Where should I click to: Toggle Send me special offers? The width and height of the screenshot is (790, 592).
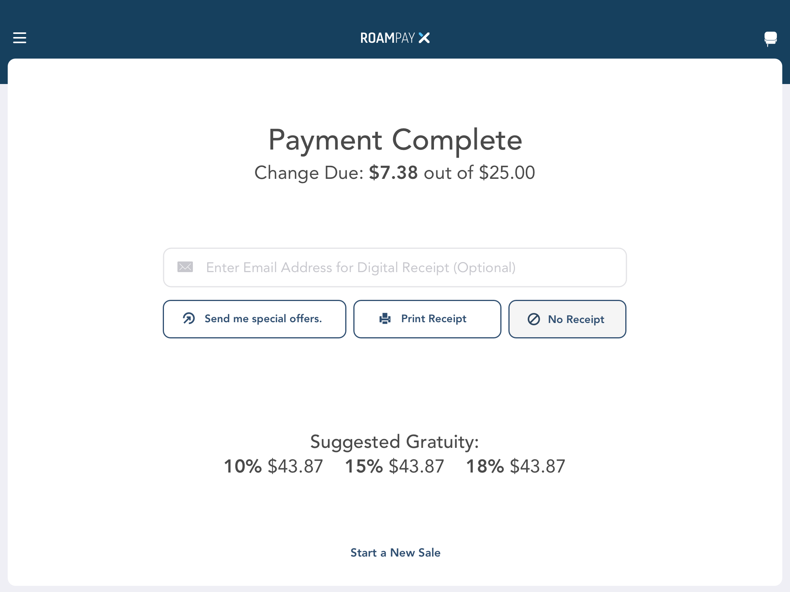(255, 319)
